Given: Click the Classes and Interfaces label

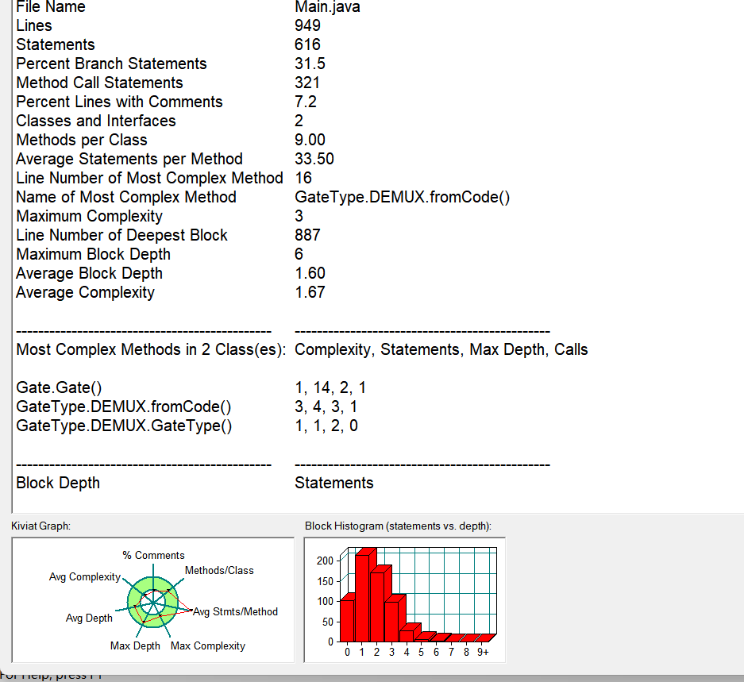Looking at the screenshot, I should [96, 121].
